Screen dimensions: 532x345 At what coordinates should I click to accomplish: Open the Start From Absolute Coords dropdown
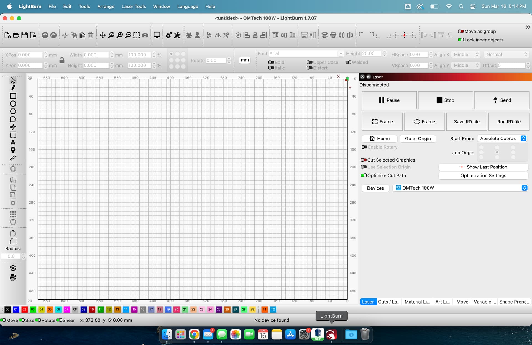pyautogui.click(x=502, y=138)
